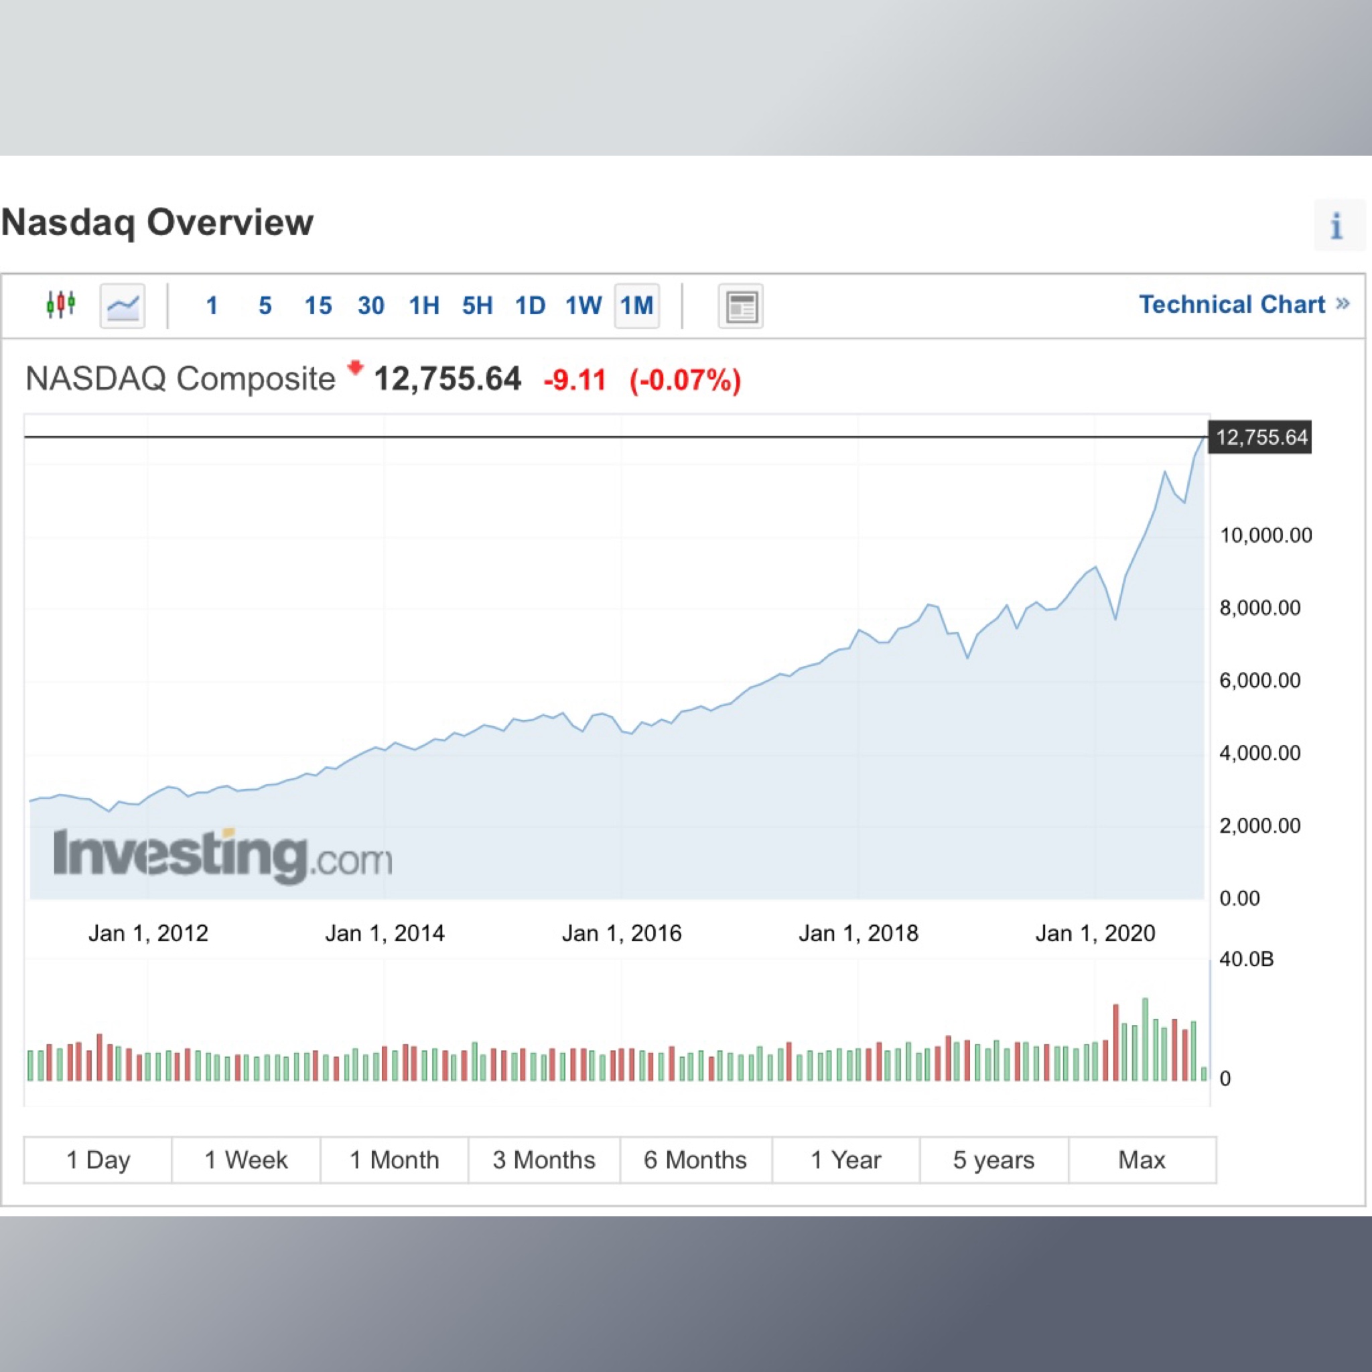Image resolution: width=1372 pixels, height=1372 pixels.
Task: Click the 40.0B volume axis label
Action: pos(1246,959)
